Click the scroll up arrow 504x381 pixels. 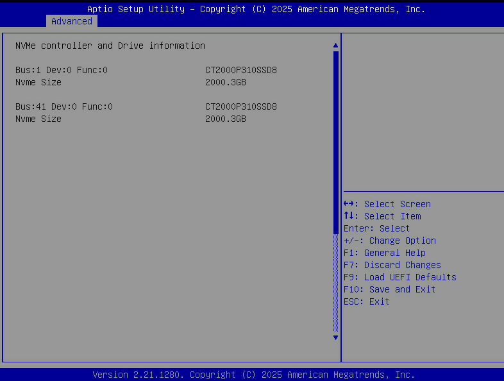point(335,46)
